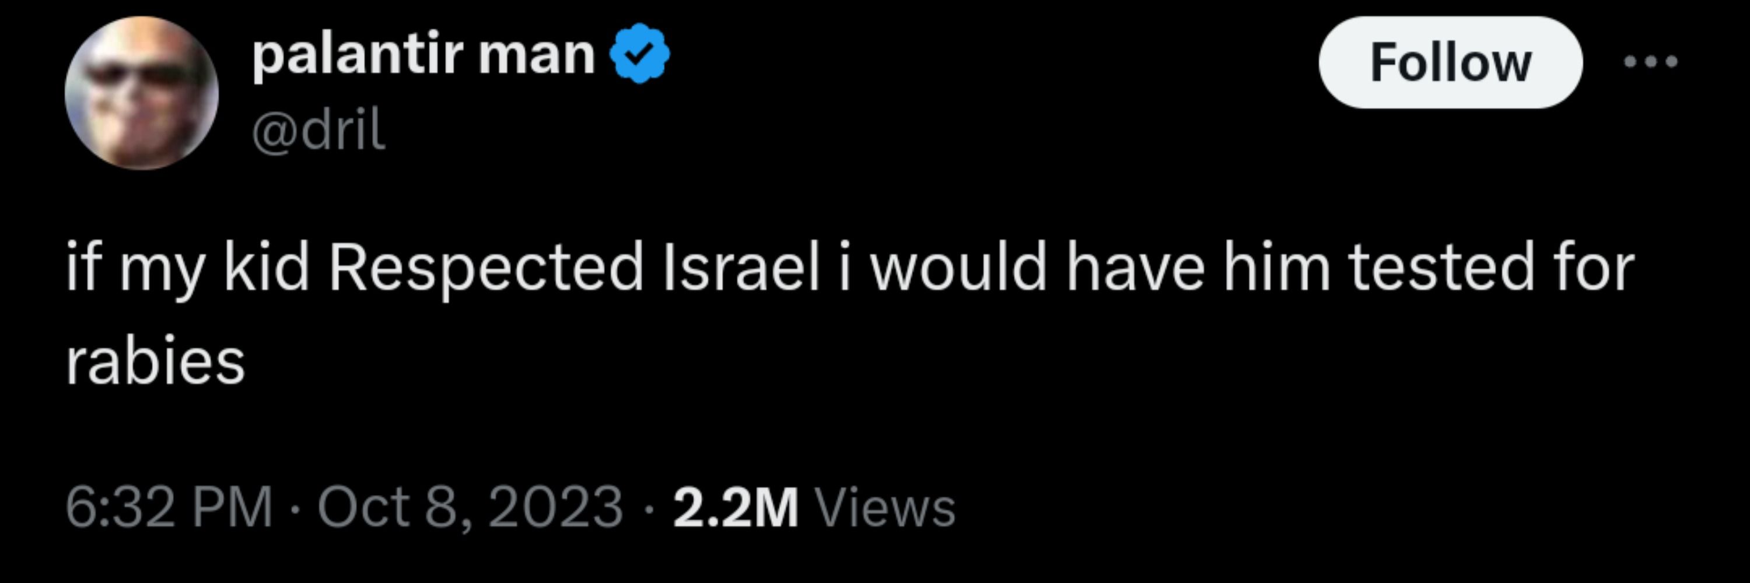1750x583 pixels.
Task: Open the three-dot more options menu
Action: pyautogui.click(x=1651, y=62)
